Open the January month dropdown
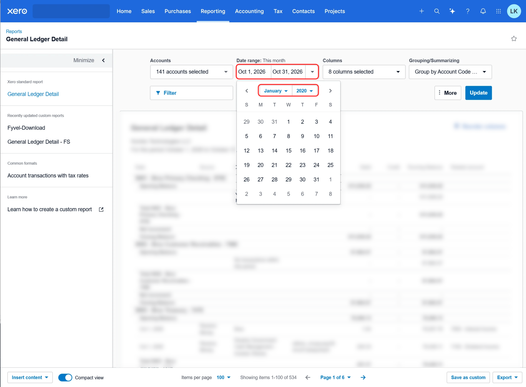This screenshot has height=387, width=526. [x=276, y=91]
